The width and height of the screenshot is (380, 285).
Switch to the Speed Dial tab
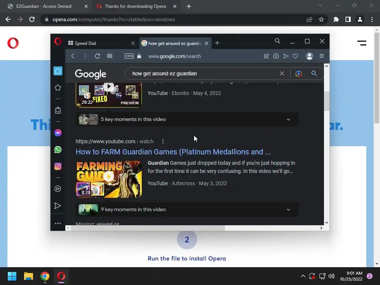(x=99, y=43)
